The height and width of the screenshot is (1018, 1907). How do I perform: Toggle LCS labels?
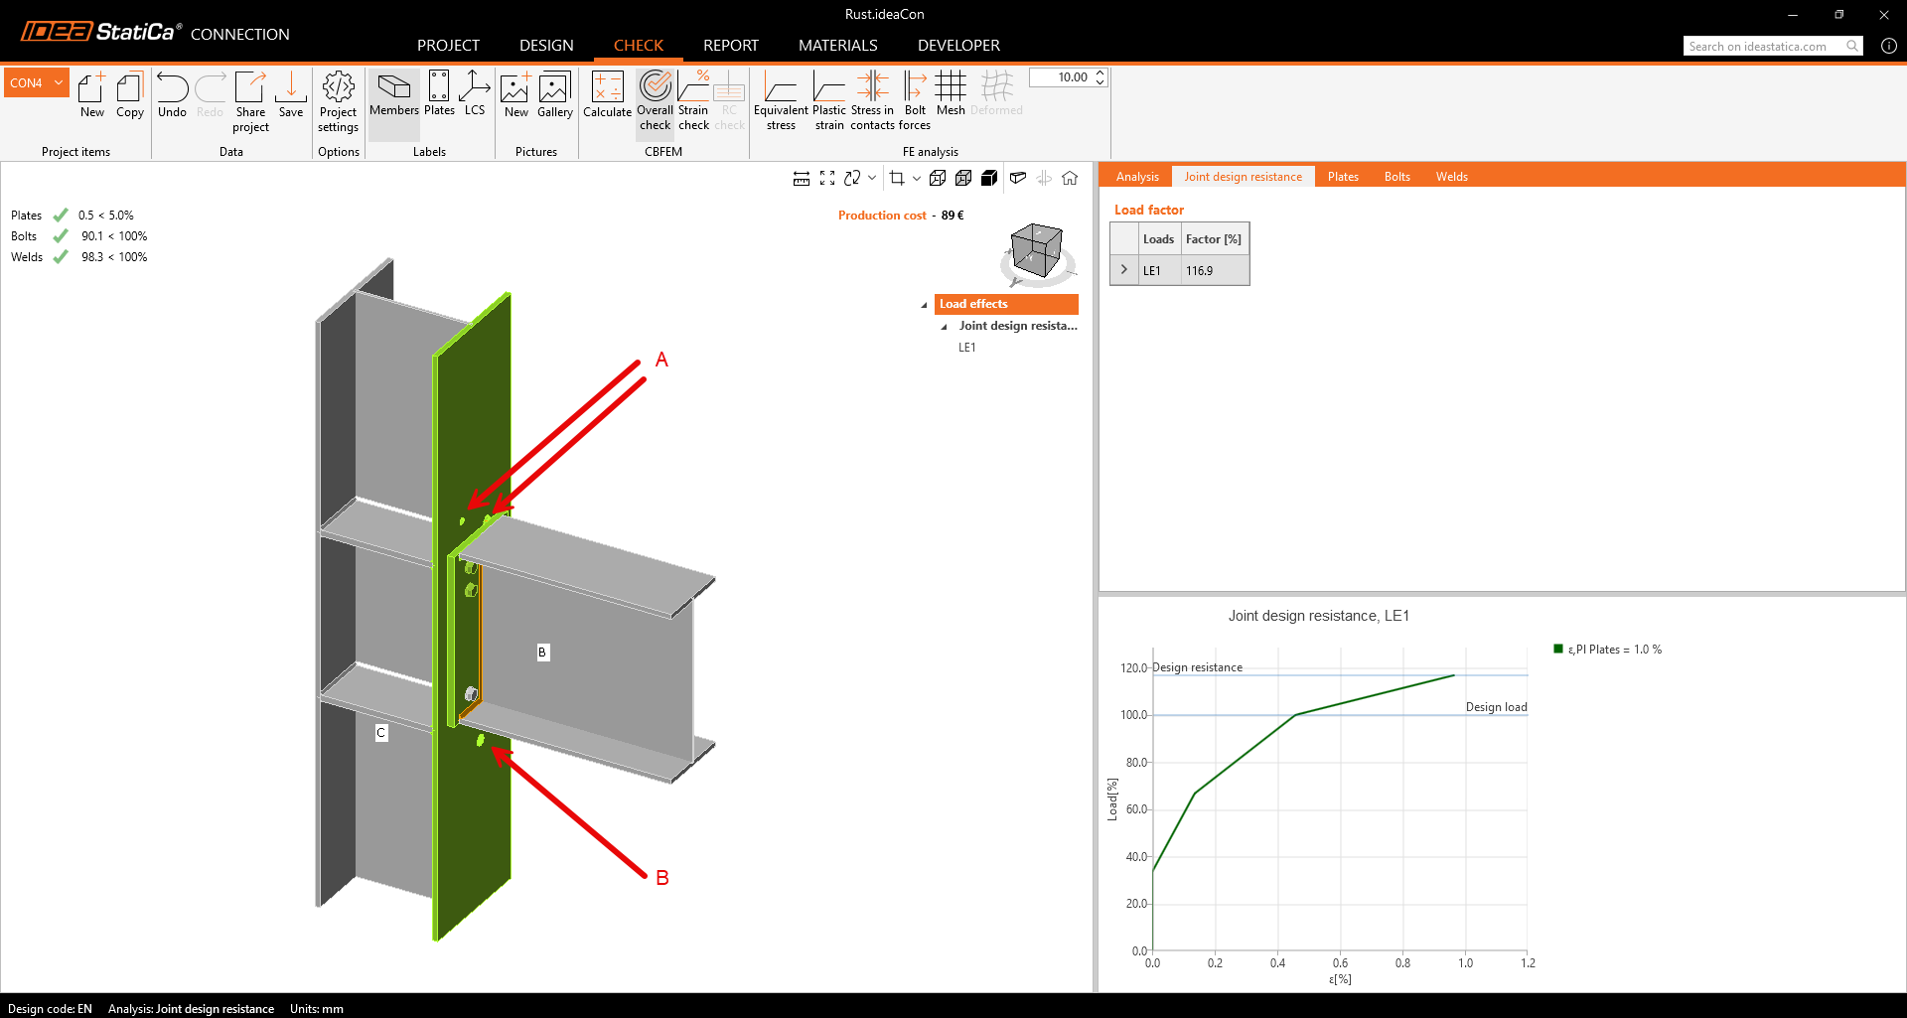475,94
